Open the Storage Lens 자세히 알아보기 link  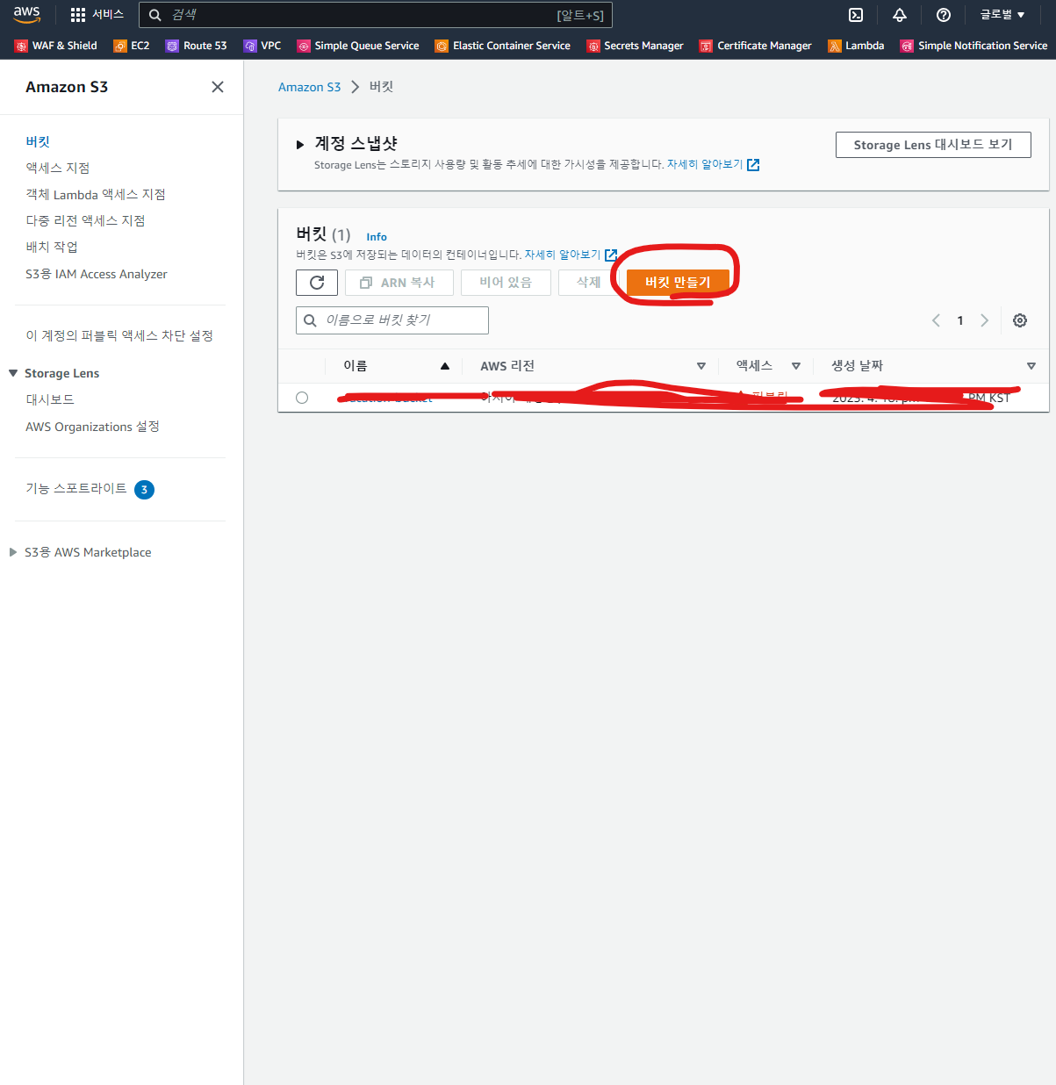click(713, 164)
